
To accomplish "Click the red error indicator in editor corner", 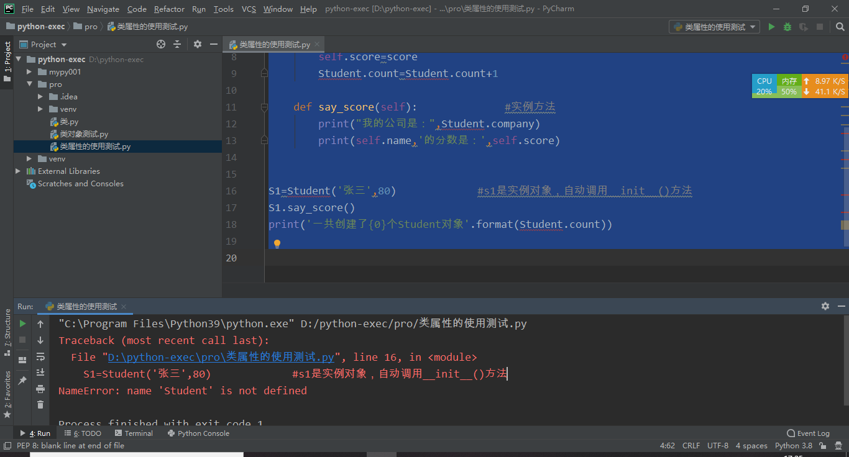I will pos(845,57).
